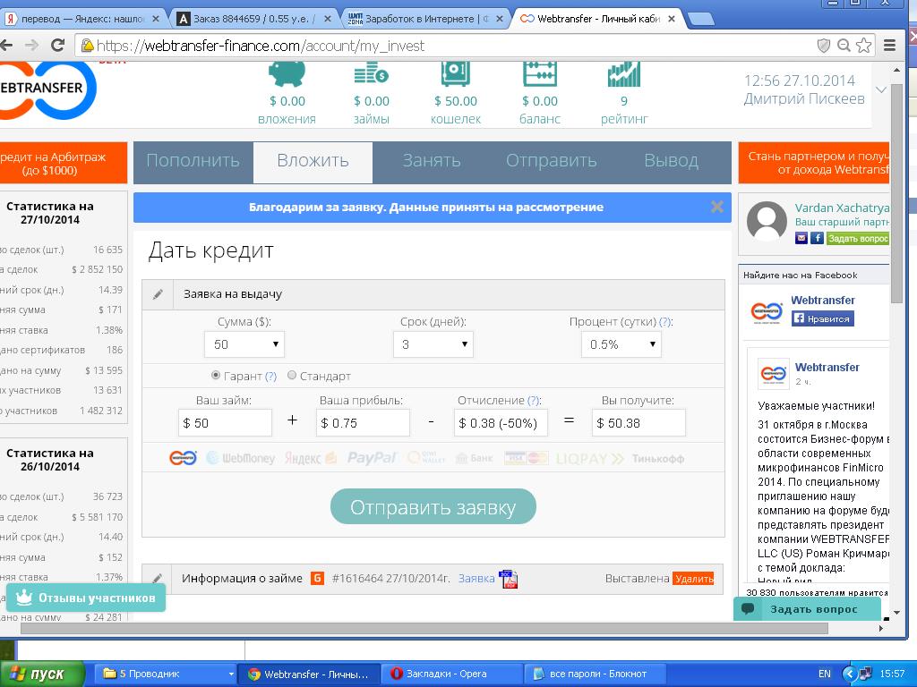Switch to the Заказ 8844659 browser tab

[x=255, y=19]
